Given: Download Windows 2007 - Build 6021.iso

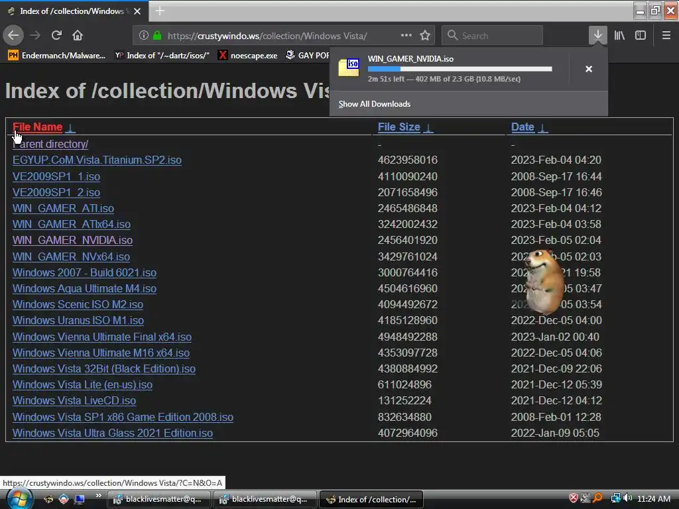Looking at the screenshot, I should 84,272.
